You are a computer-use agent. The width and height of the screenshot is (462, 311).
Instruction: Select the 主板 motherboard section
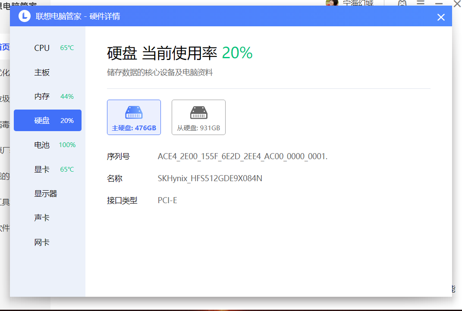point(47,72)
